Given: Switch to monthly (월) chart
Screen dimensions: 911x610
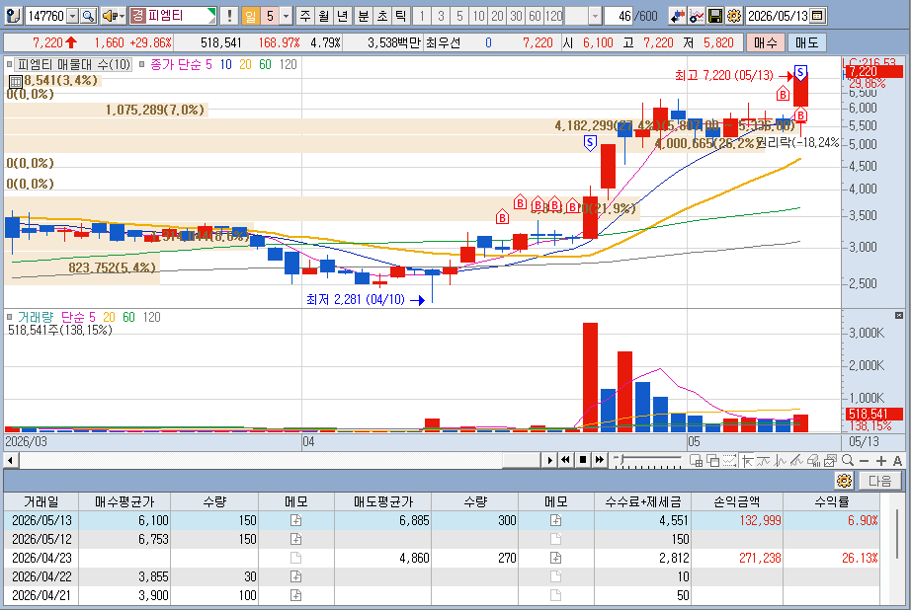Looking at the screenshot, I should 324,16.
